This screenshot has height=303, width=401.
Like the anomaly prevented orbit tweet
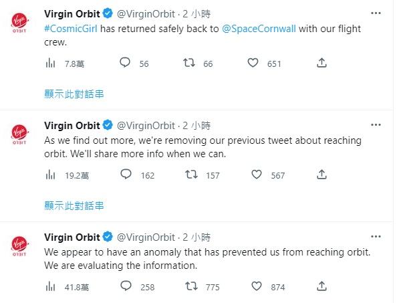pos(257,287)
